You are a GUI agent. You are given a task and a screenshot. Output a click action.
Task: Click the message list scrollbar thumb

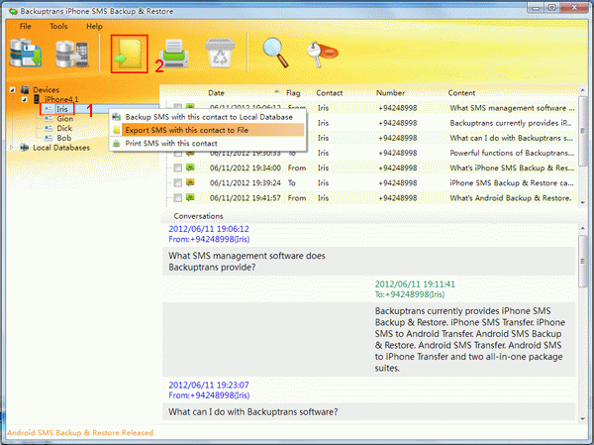coord(583,131)
